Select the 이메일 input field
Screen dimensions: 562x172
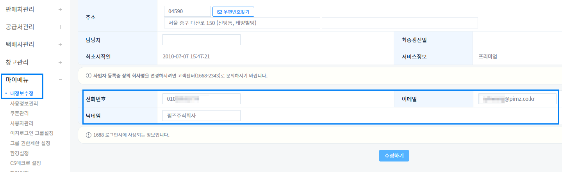pos(517,99)
